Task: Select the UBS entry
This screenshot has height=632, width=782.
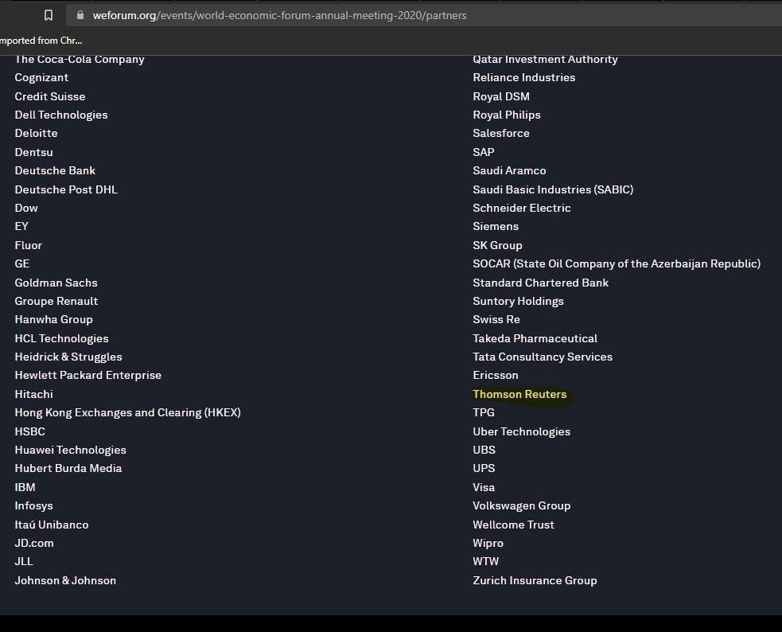Action: tap(484, 450)
